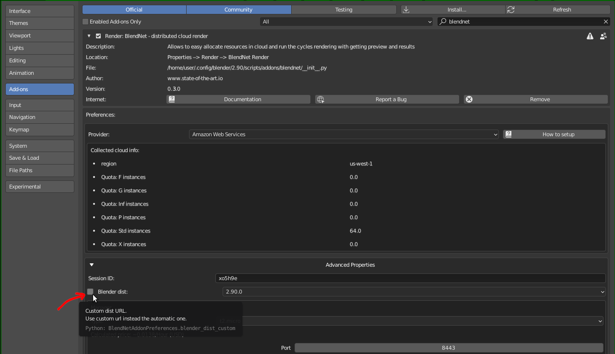Click Remove to uninstall BlendNet
This screenshot has width=615, height=354.
pos(535,99)
